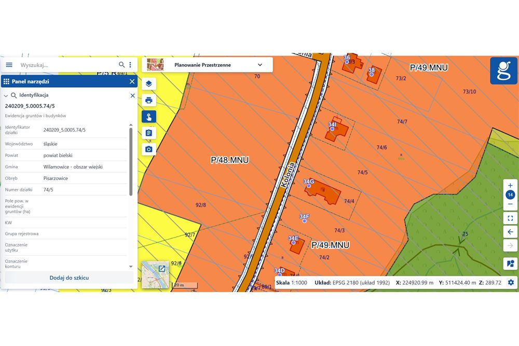The width and height of the screenshot is (519, 346).
Task: Open the Layers panel icon
Action: 149,84
